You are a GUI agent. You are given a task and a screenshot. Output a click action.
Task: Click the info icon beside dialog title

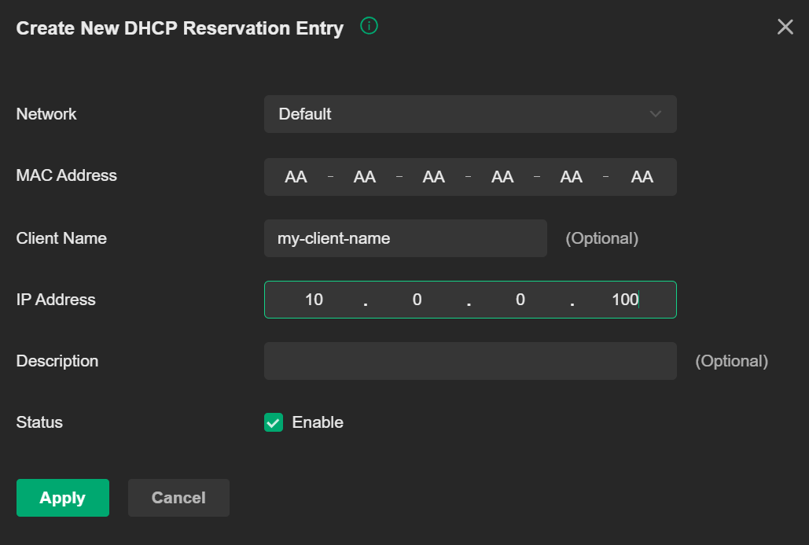369,26
